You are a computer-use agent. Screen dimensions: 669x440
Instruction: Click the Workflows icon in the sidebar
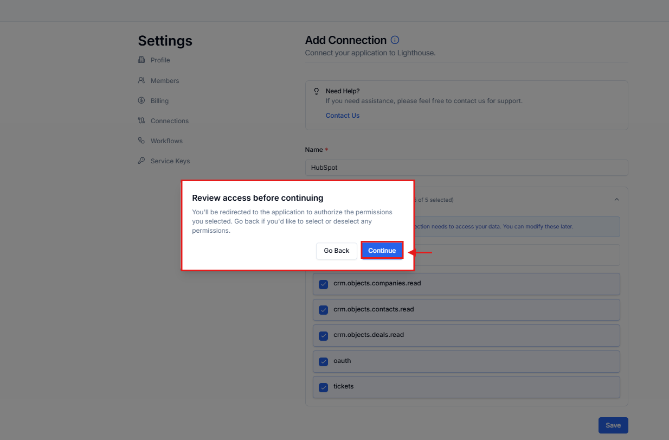coord(141,141)
